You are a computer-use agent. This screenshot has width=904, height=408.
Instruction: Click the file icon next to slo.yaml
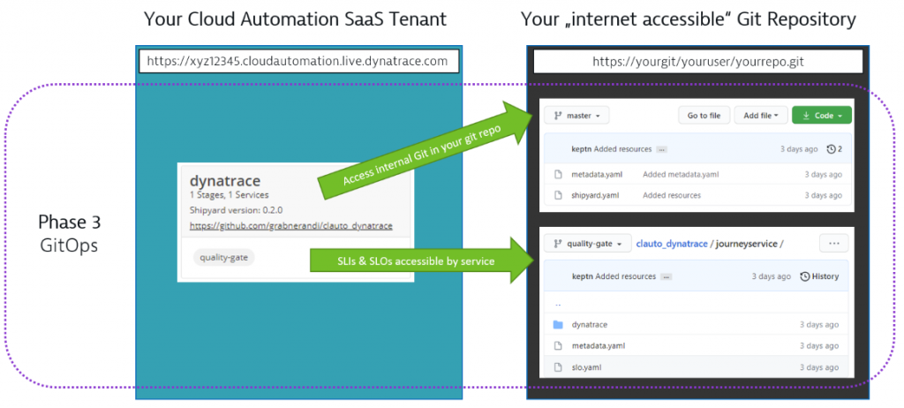coord(558,367)
